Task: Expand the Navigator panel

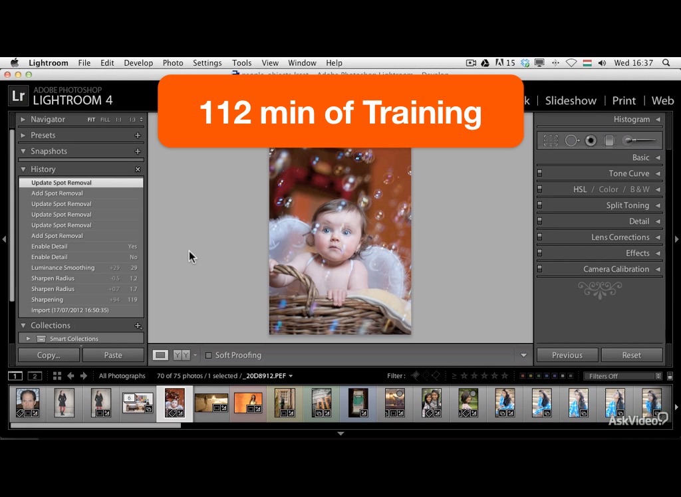Action: pyautogui.click(x=23, y=120)
